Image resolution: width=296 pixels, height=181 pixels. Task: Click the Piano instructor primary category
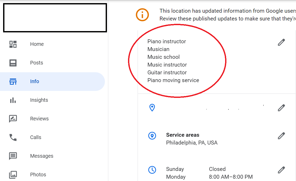pyautogui.click(x=166, y=41)
